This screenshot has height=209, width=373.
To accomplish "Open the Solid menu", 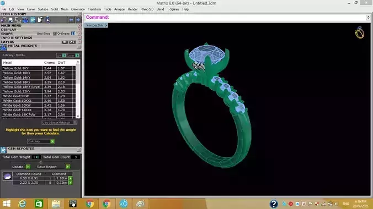I will tap(55, 9).
